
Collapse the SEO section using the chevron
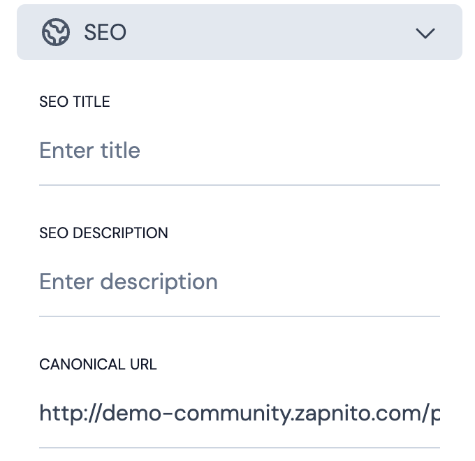[x=425, y=33]
